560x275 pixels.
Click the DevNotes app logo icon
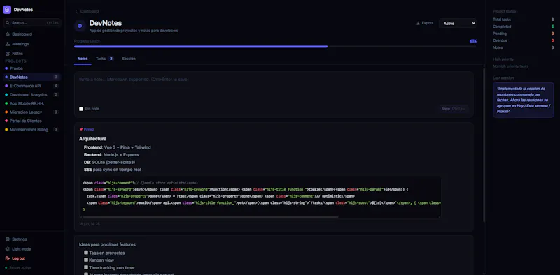(x=7, y=10)
